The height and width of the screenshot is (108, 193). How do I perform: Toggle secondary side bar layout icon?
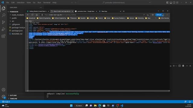174,2
